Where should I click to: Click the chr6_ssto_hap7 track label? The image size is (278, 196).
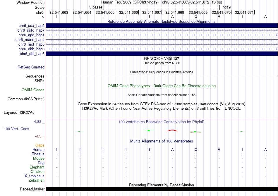point(31,30)
